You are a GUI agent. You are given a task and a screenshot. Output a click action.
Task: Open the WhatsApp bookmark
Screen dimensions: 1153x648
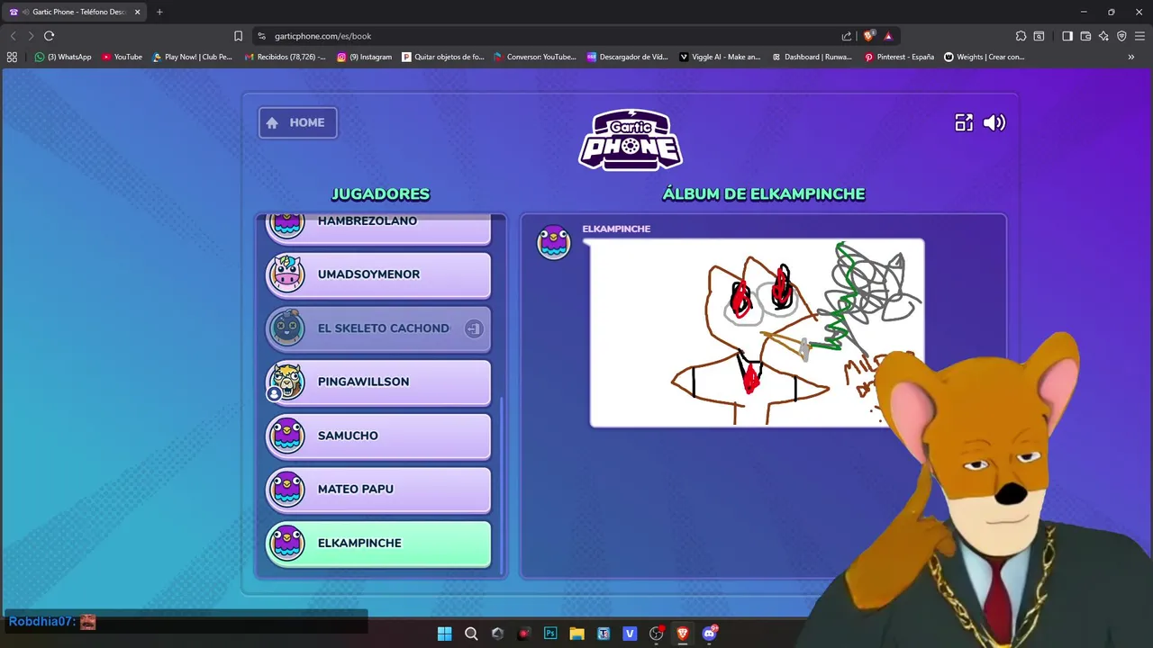click(x=63, y=57)
